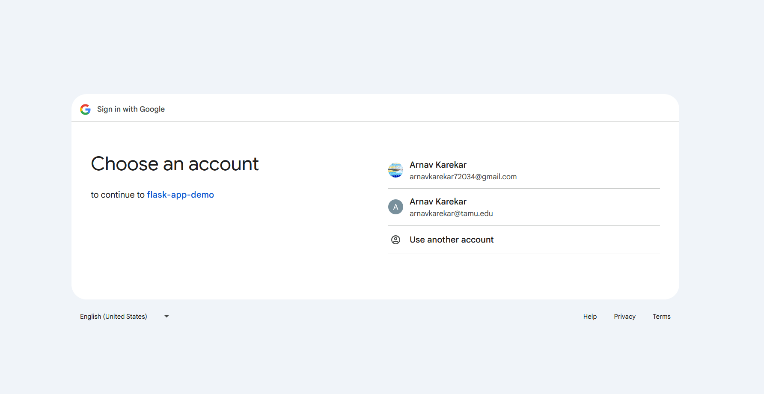Open the Terms link
This screenshot has height=394, width=764.
pyautogui.click(x=661, y=317)
